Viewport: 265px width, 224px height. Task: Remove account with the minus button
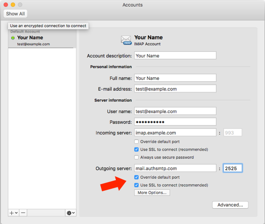tap(23, 213)
